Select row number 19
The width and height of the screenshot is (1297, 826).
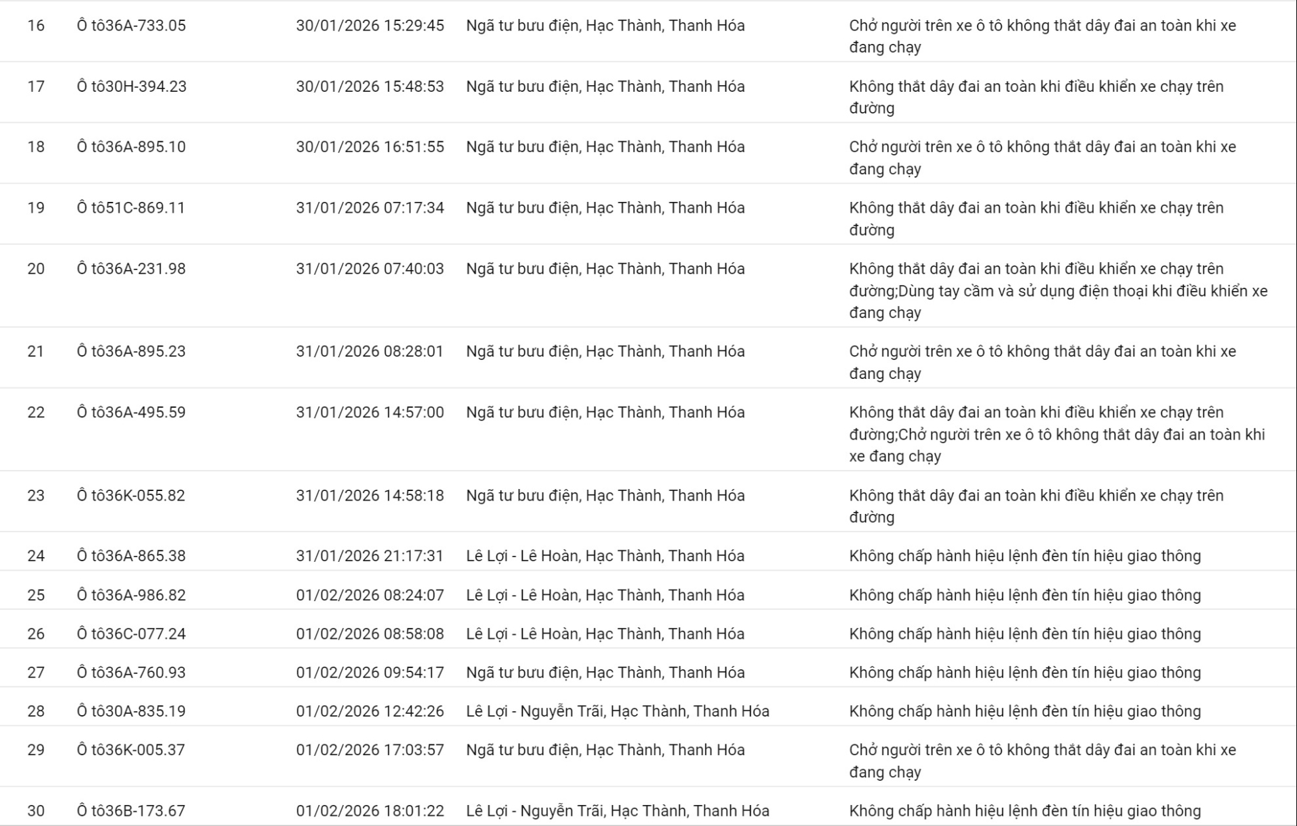[36, 208]
